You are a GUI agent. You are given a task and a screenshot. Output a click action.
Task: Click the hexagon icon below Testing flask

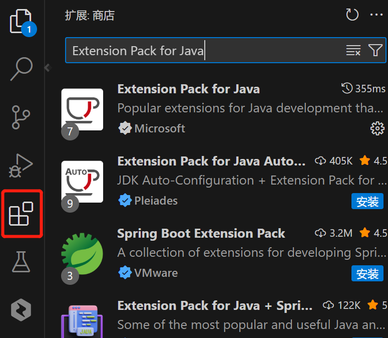[x=21, y=310]
